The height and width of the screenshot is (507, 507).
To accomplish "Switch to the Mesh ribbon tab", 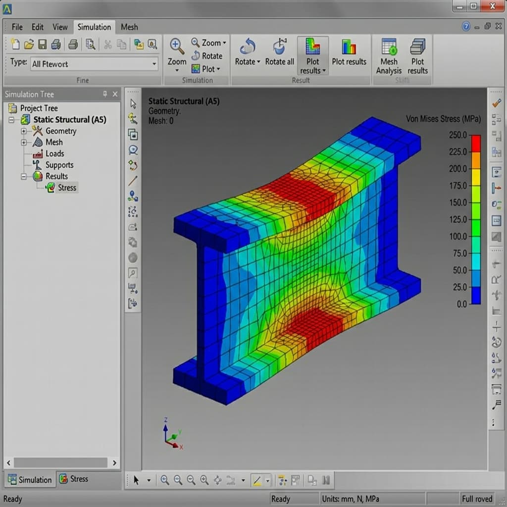I will [129, 27].
